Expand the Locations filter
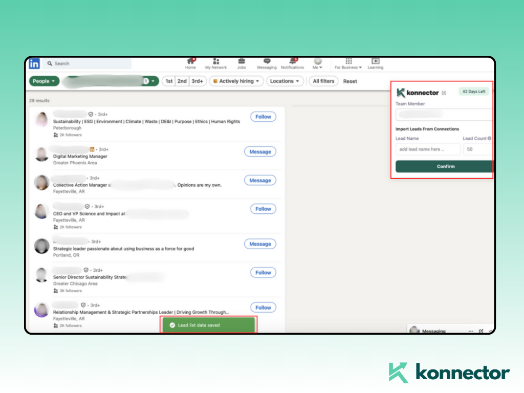This screenshot has width=524, height=393. [285, 81]
